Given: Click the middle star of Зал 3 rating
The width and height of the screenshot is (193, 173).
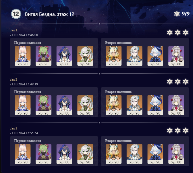Looking at the screenshot, I should [x=178, y=131].
